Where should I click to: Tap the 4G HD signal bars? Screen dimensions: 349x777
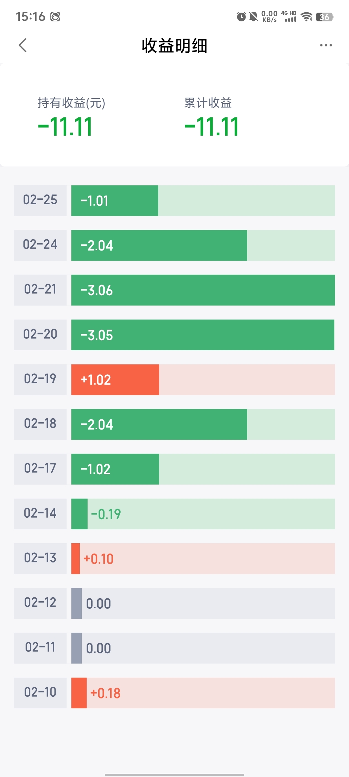(x=289, y=17)
